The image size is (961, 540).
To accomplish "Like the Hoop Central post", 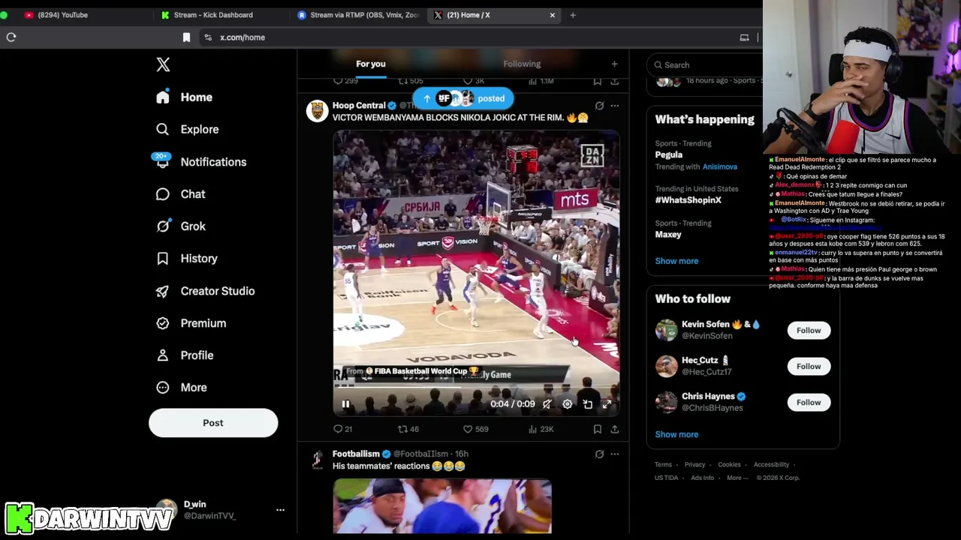I will (475, 429).
